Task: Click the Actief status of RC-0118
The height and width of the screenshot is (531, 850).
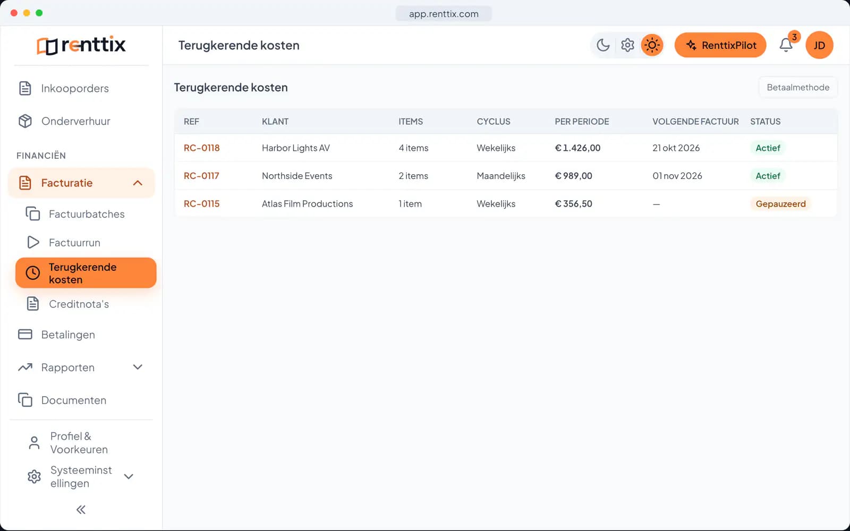Action: pyautogui.click(x=768, y=148)
